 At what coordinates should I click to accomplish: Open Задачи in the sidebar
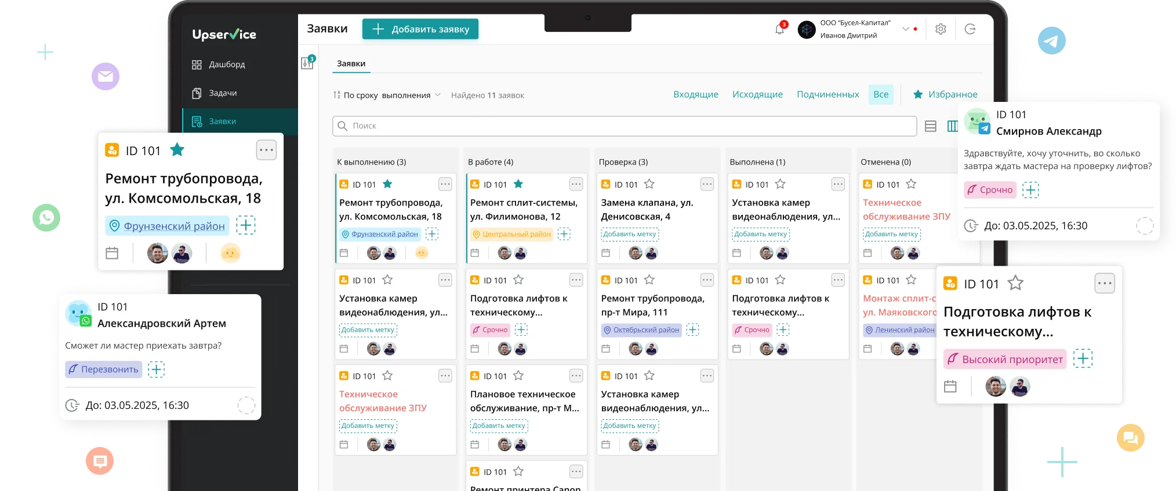click(240, 93)
